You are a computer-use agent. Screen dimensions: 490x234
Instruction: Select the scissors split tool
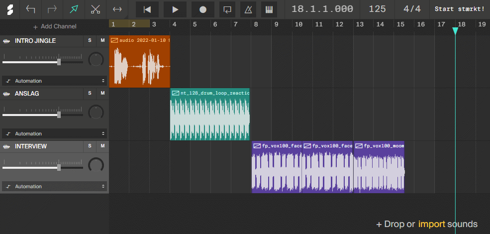96,9
